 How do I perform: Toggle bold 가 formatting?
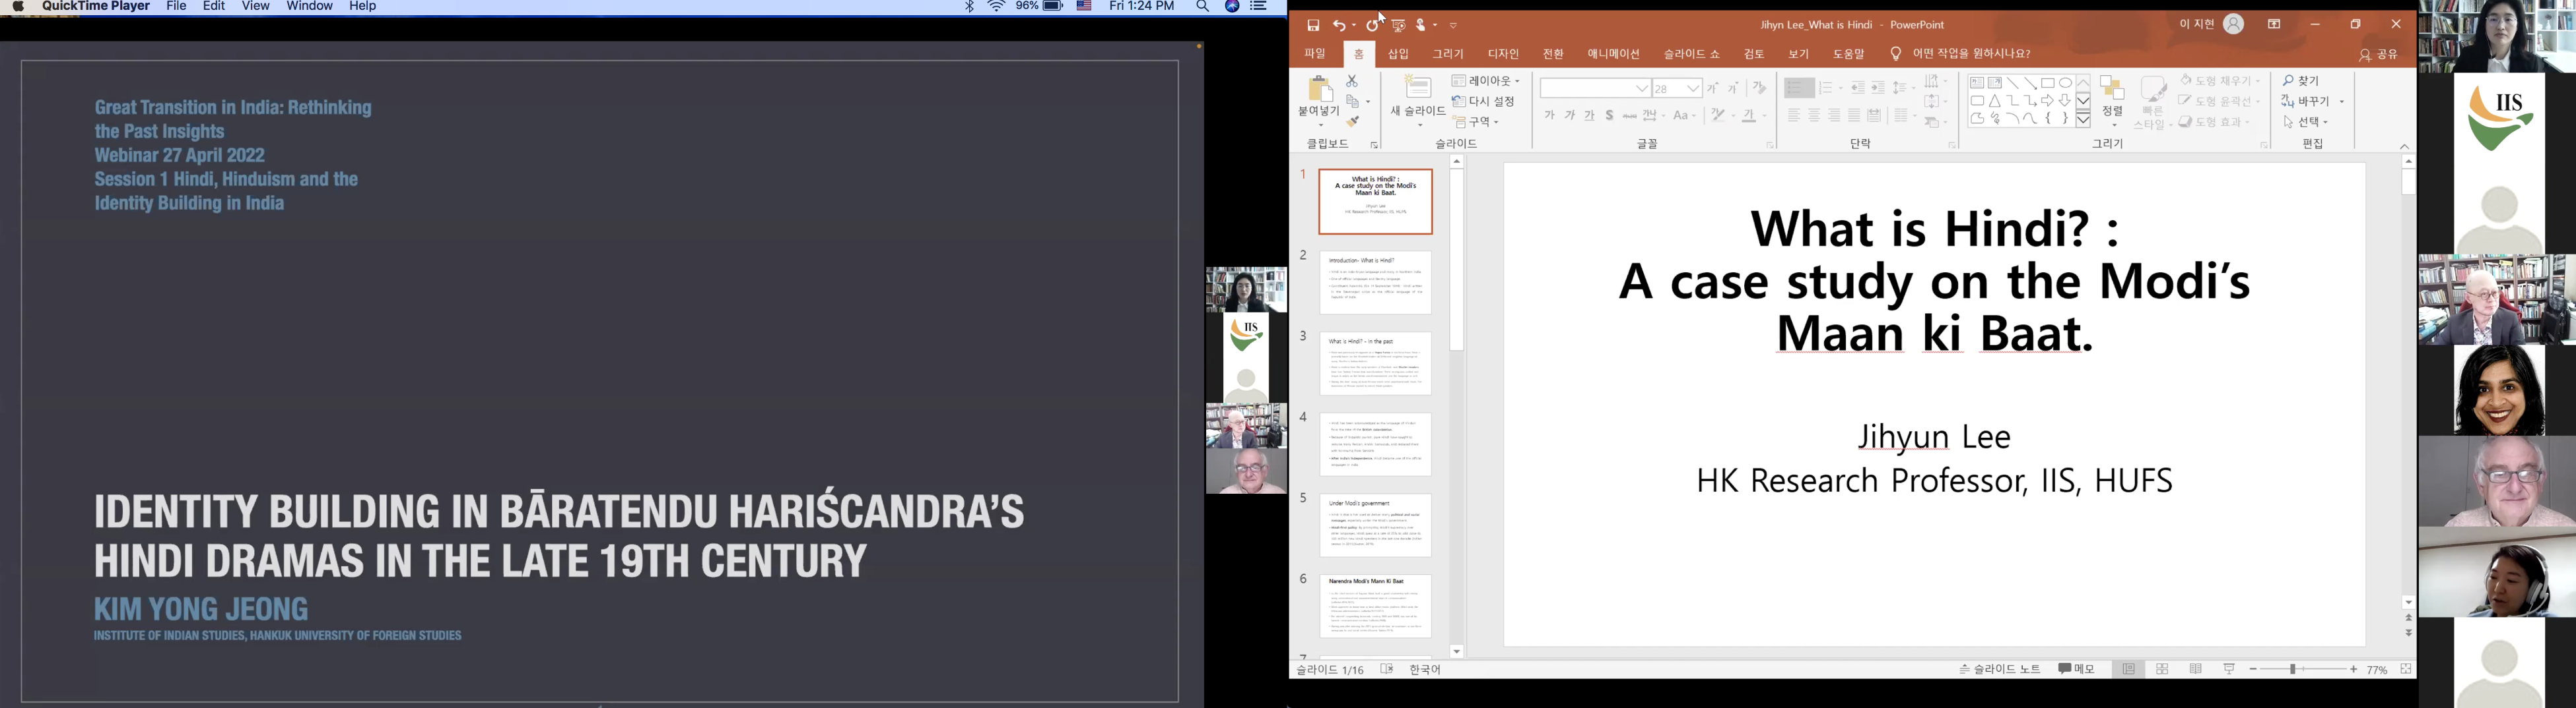tap(1549, 116)
